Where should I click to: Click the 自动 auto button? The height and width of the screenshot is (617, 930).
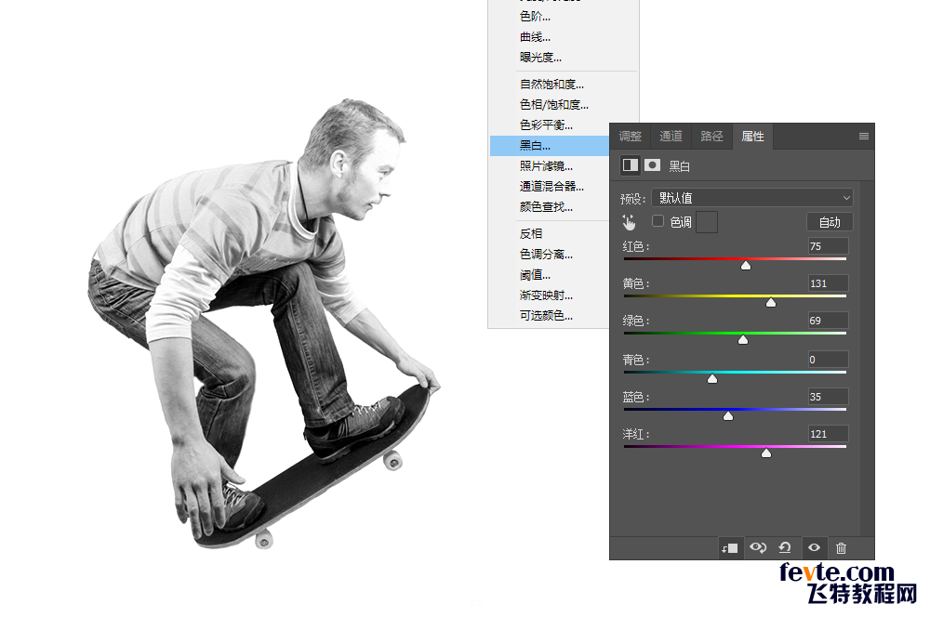tap(830, 222)
